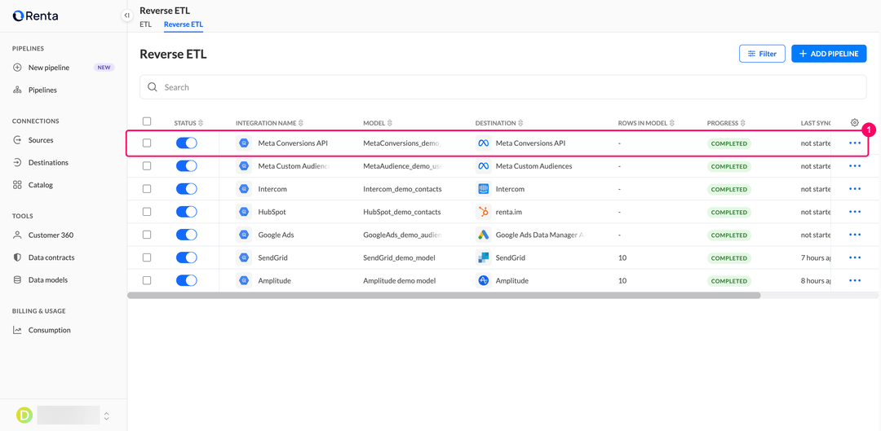
Task: Click the Meta destination icon in the Meta Conversions API row
Action: [483, 143]
